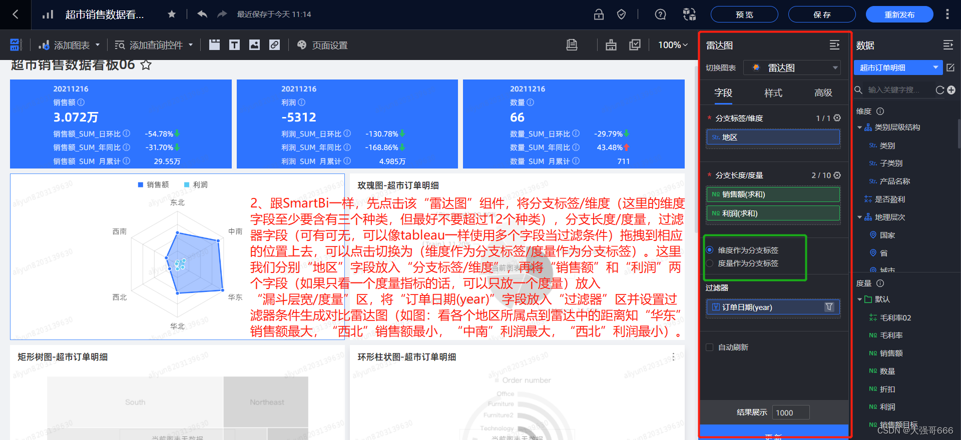Select the 毛利率02 measure field
Viewport: 961px width, 440px height.
895,317
